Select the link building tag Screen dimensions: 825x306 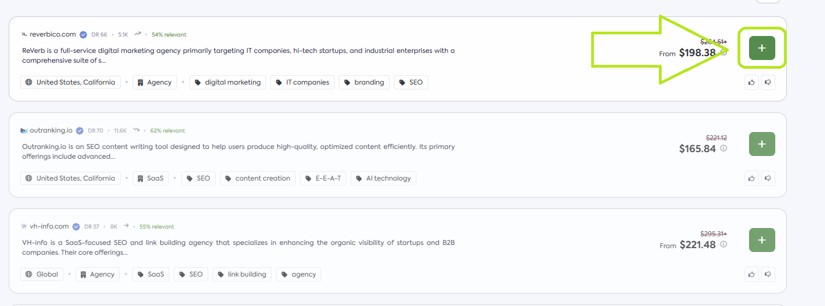click(242, 274)
